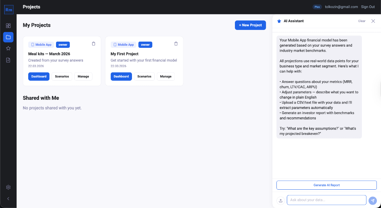Delete the Meal kits project via trash icon

[x=93, y=44]
